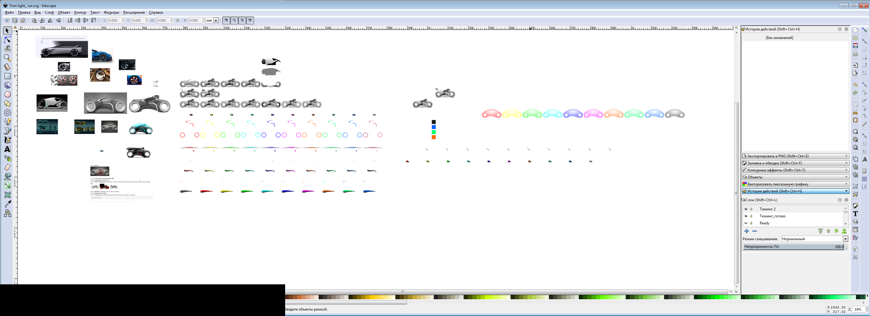Open the Режим смешивания blend mode dropdown

pos(814,239)
